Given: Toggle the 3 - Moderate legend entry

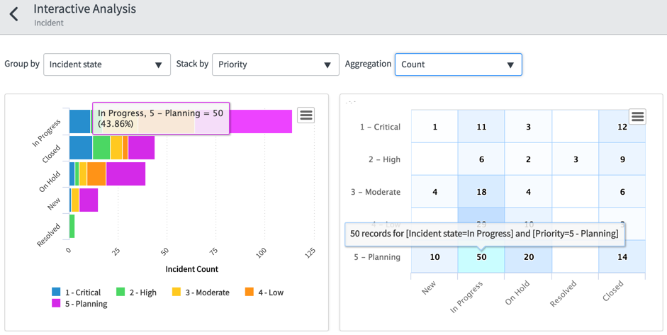Looking at the screenshot, I should 201,292.
